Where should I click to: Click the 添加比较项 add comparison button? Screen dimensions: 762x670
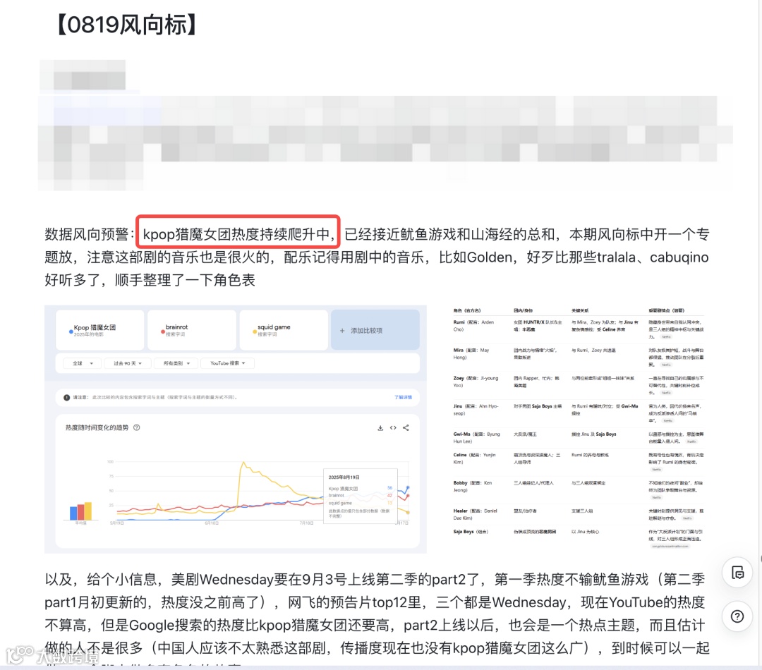375,330
